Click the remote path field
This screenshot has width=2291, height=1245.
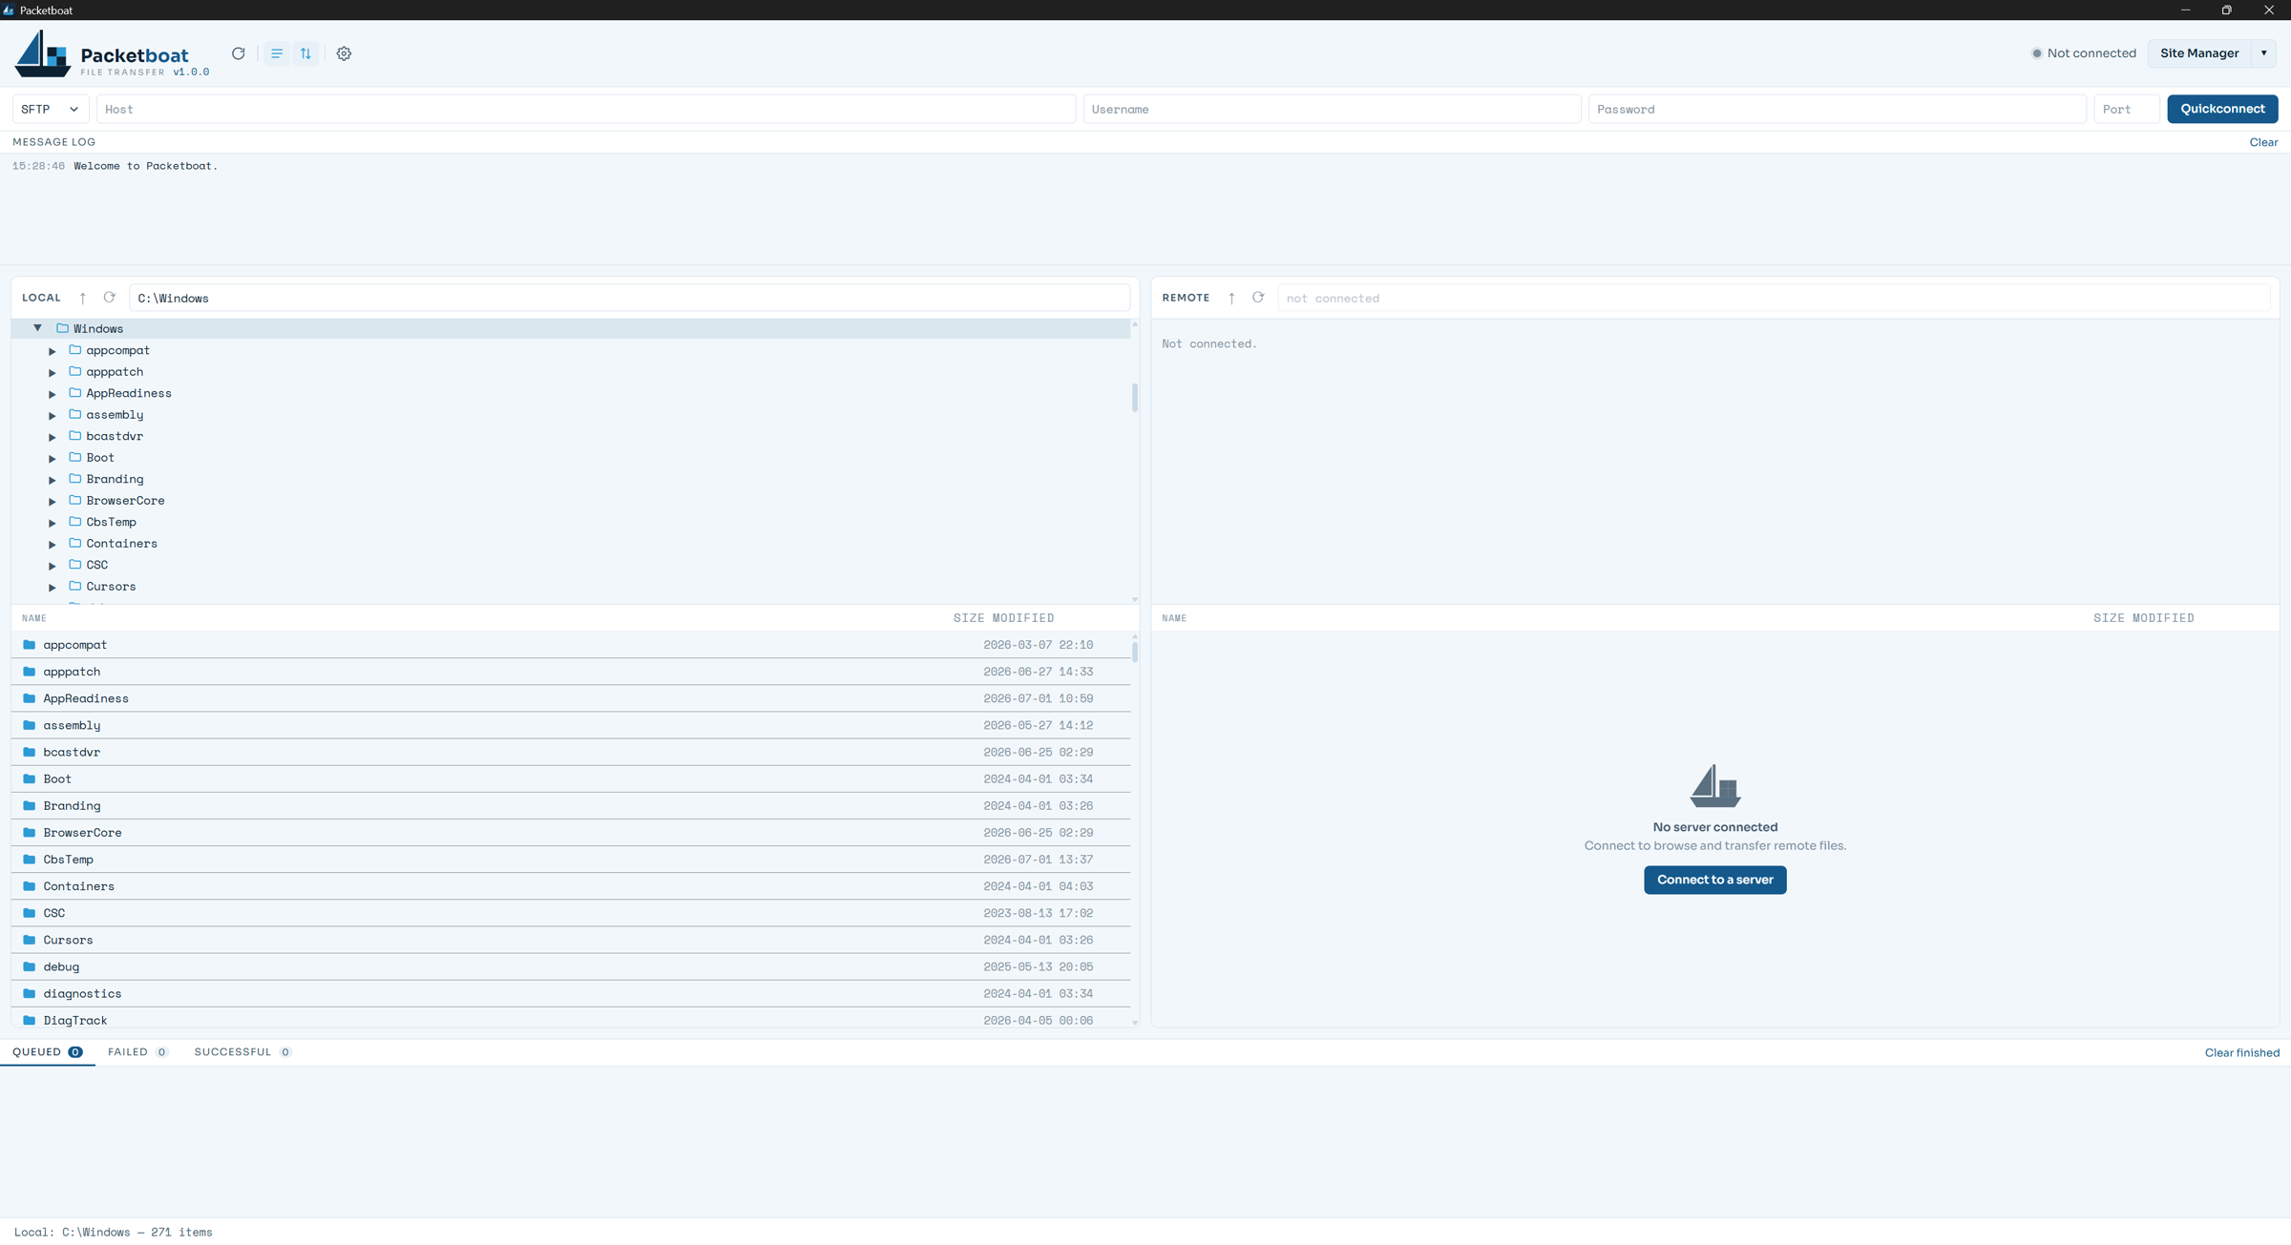tap(1774, 298)
